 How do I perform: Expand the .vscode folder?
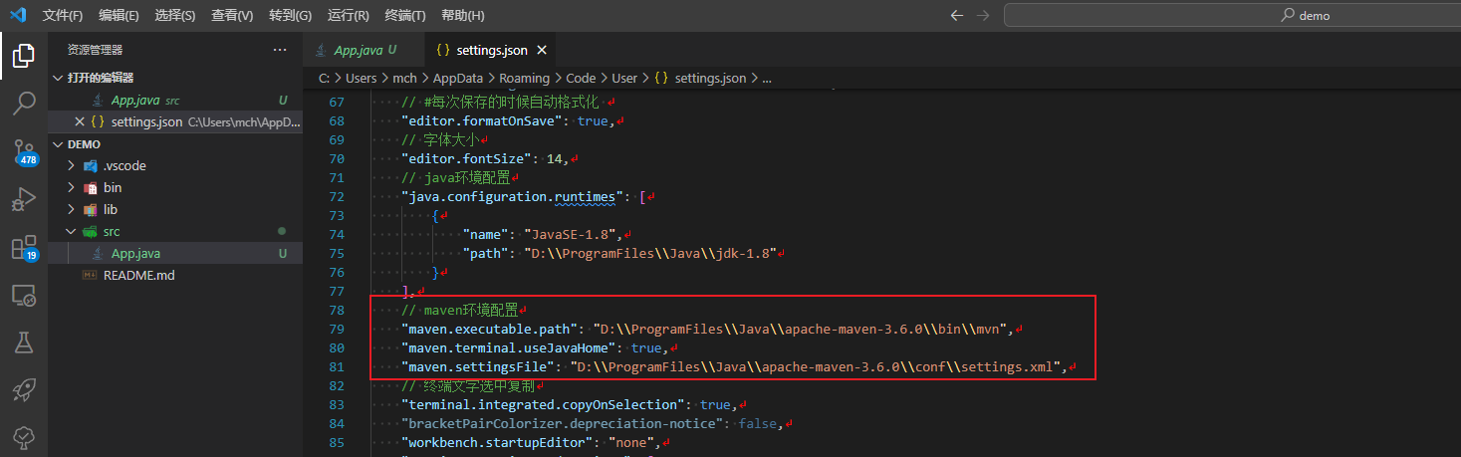(x=174, y=166)
